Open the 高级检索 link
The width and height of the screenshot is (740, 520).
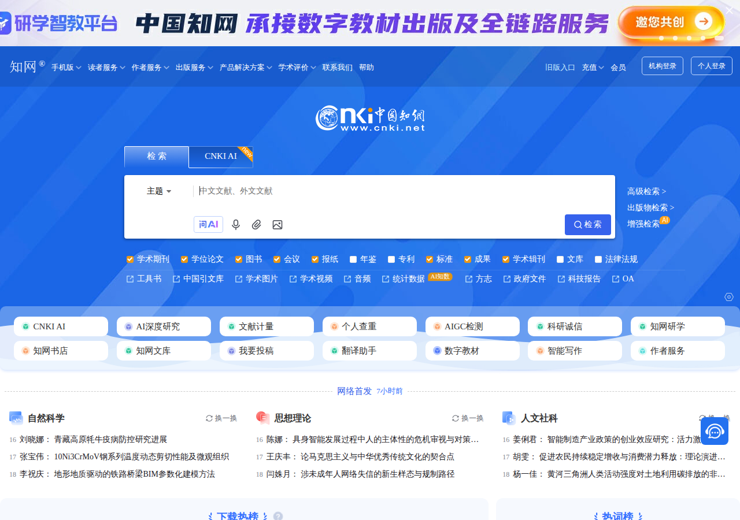click(x=647, y=191)
